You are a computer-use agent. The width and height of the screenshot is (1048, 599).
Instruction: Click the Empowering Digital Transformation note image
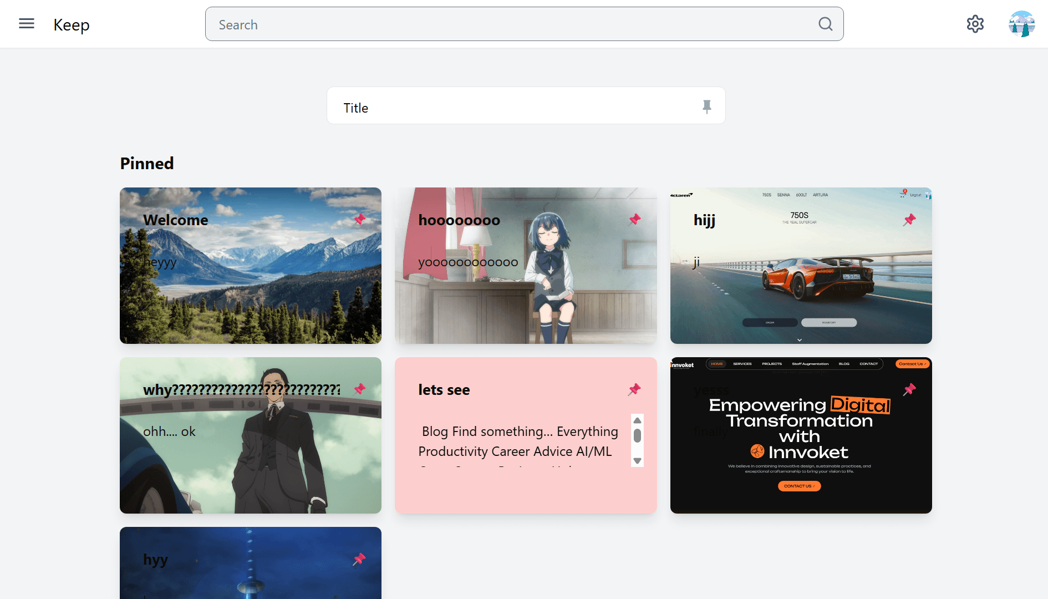[x=801, y=435]
